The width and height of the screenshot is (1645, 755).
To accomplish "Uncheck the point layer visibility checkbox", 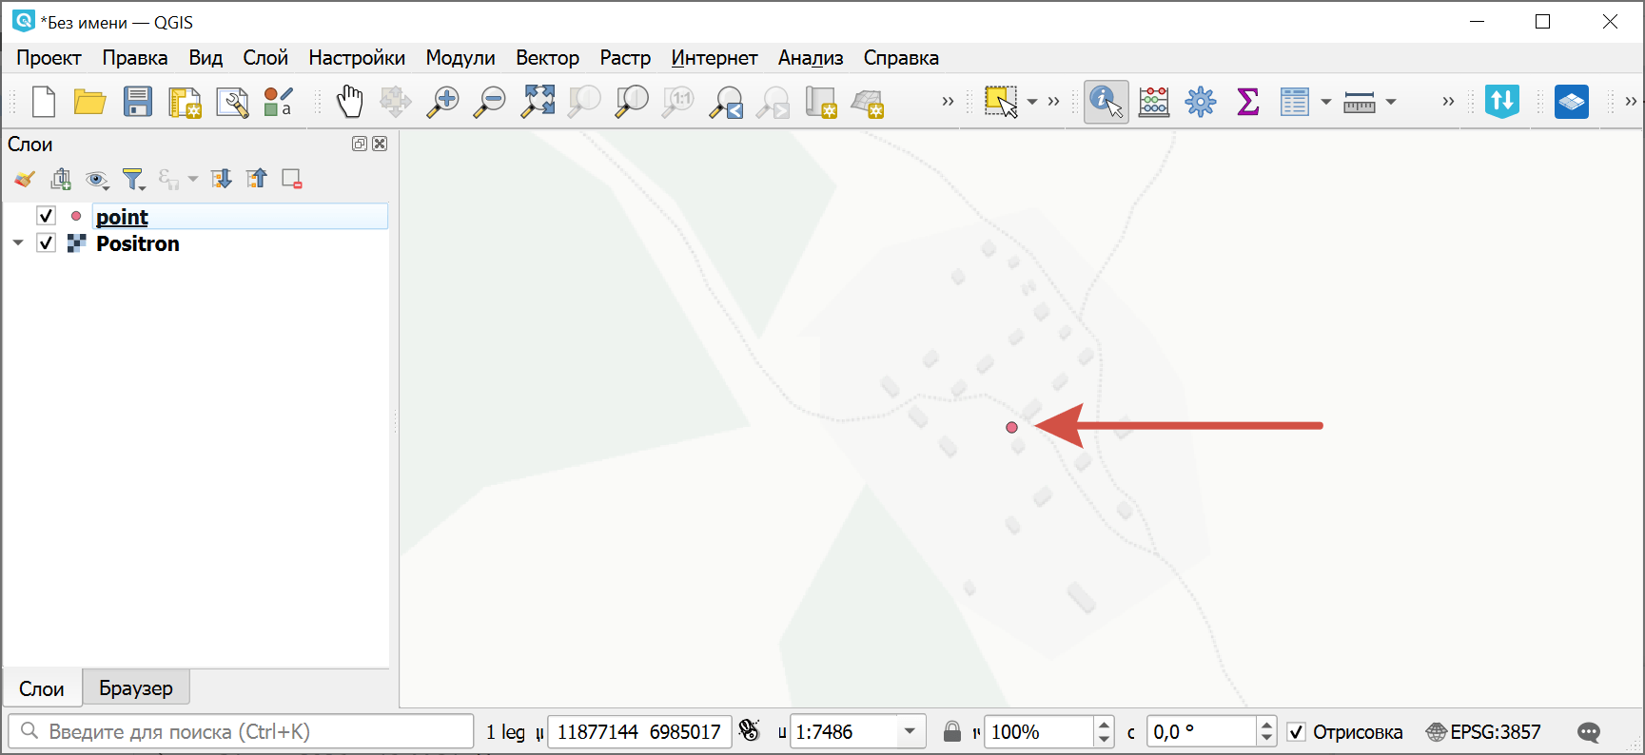I will point(46,216).
